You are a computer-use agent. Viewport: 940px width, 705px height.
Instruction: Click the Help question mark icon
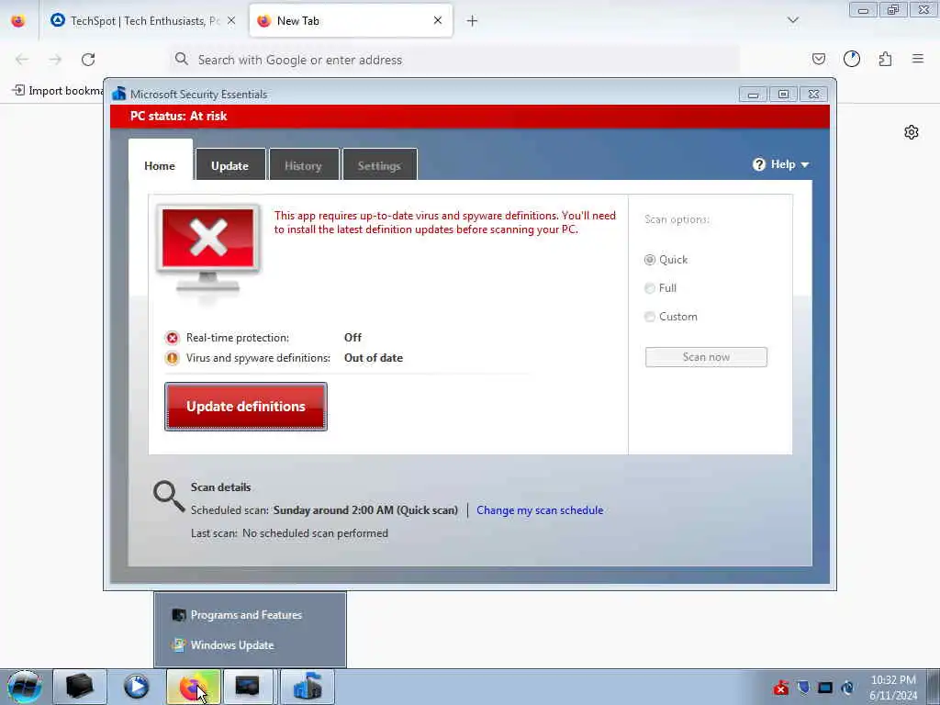pyautogui.click(x=759, y=164)
